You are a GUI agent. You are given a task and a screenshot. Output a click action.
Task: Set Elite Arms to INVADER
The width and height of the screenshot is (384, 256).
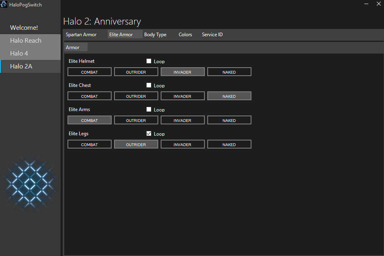182,120
